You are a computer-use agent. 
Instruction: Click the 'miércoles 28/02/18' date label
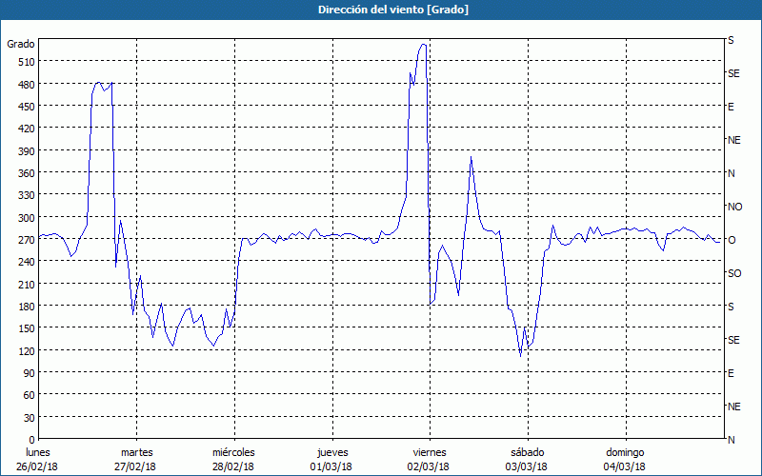click(x=233, y=459)
